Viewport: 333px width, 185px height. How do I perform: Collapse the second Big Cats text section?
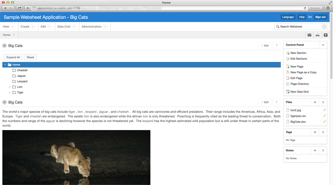4,102
